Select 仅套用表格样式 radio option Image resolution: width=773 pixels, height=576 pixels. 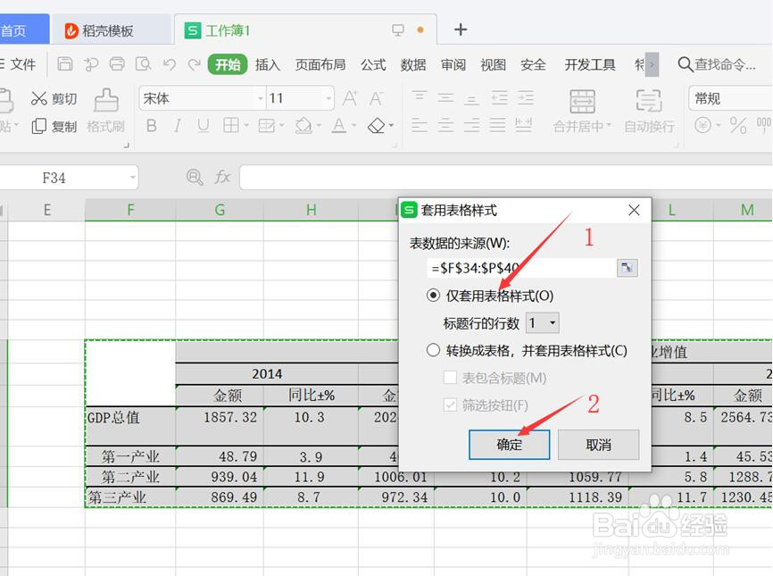[x=433, y=296]
